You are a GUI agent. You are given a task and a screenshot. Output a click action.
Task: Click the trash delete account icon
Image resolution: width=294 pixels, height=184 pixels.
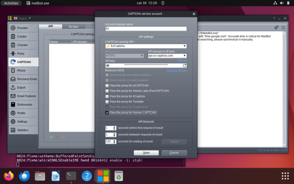64,137
